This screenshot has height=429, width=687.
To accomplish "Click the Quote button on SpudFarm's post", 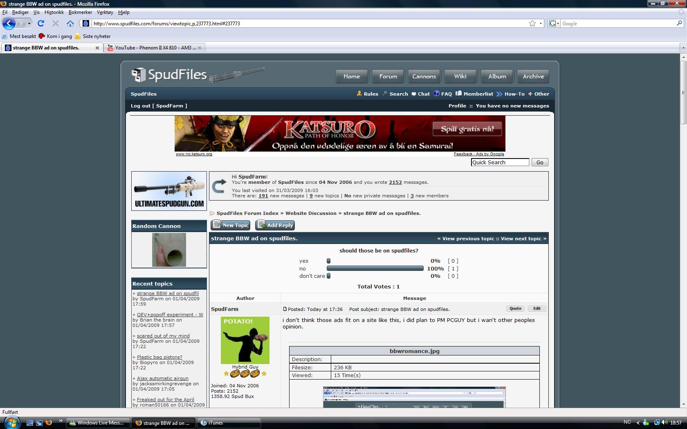I will coord(515,308).
